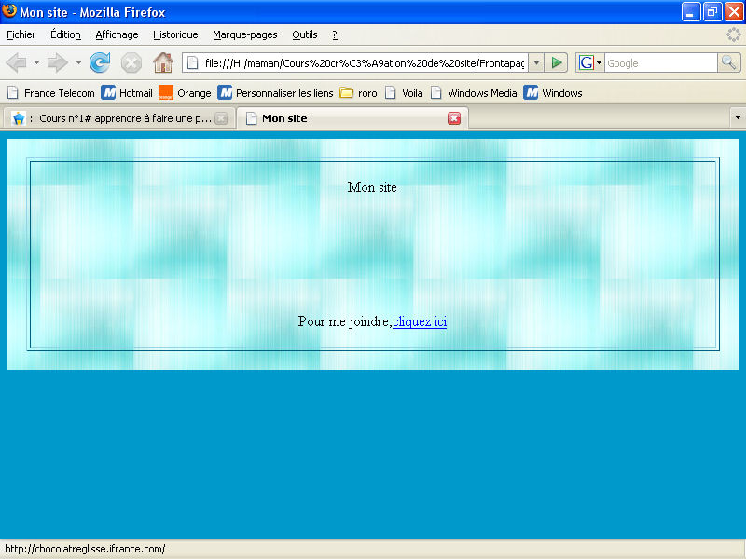Go forward with the Forward arrow button
746x559 pixels.
click(x=58, y=62)
